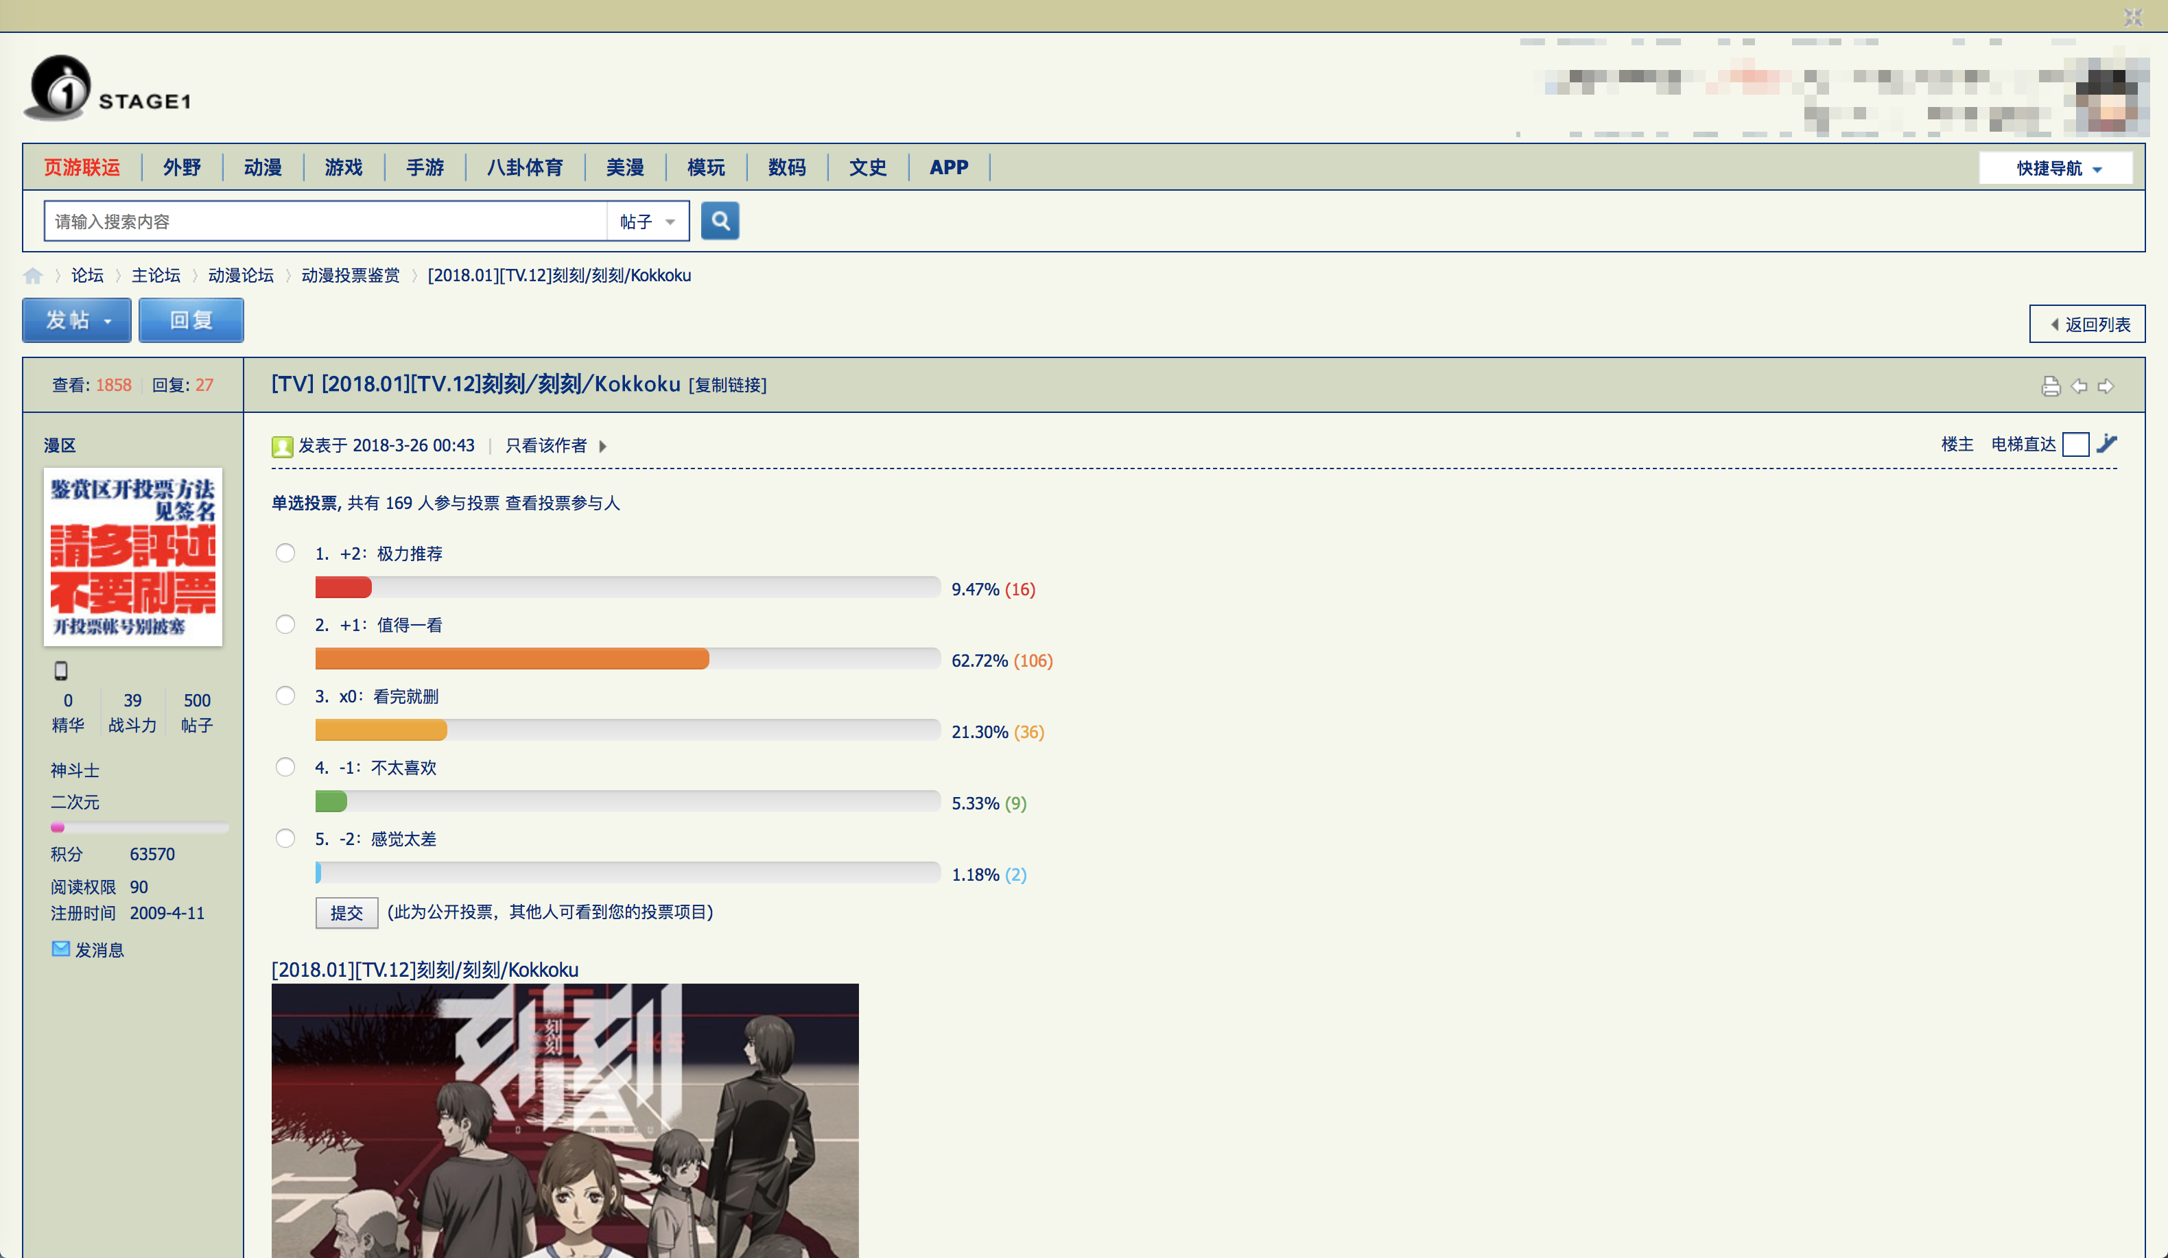2168x1258 pixels.
Task: Click the blue search magnifier button
Action: (719, 221)
